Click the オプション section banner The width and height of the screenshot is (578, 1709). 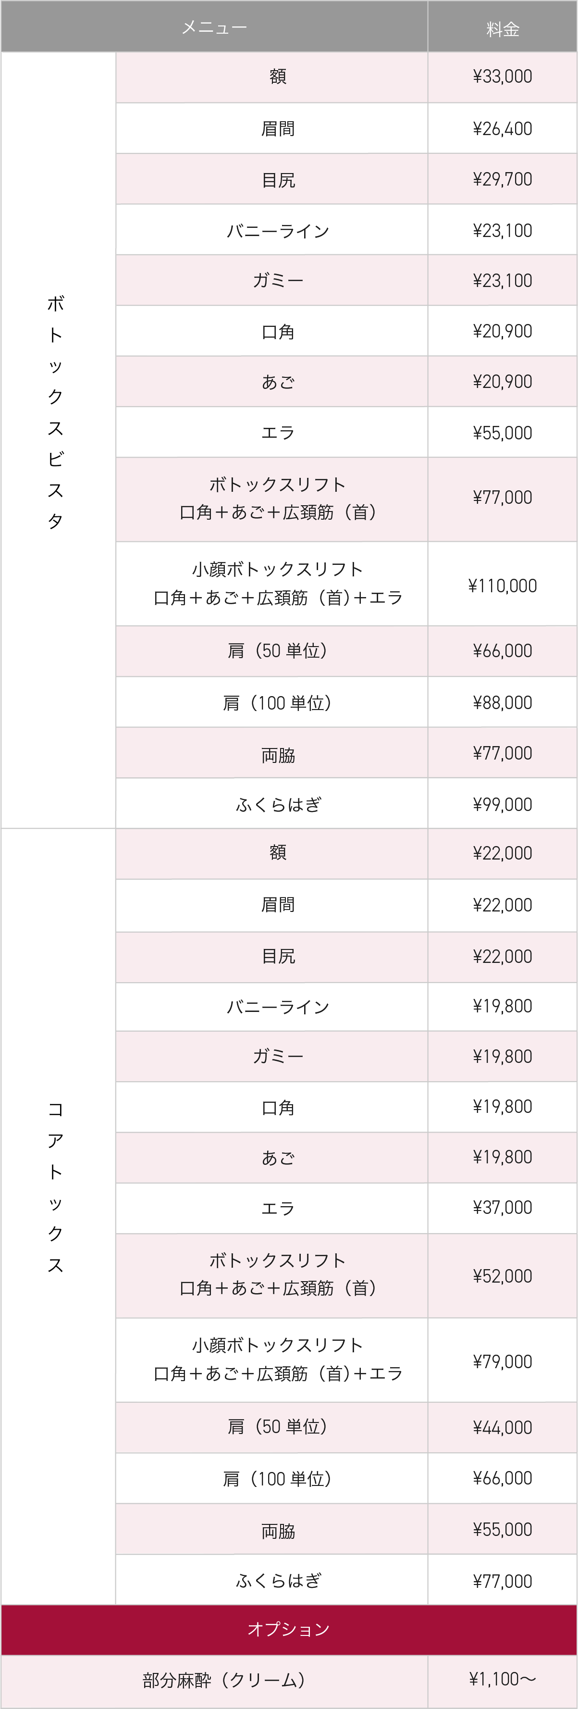[x=289, y=1629]
